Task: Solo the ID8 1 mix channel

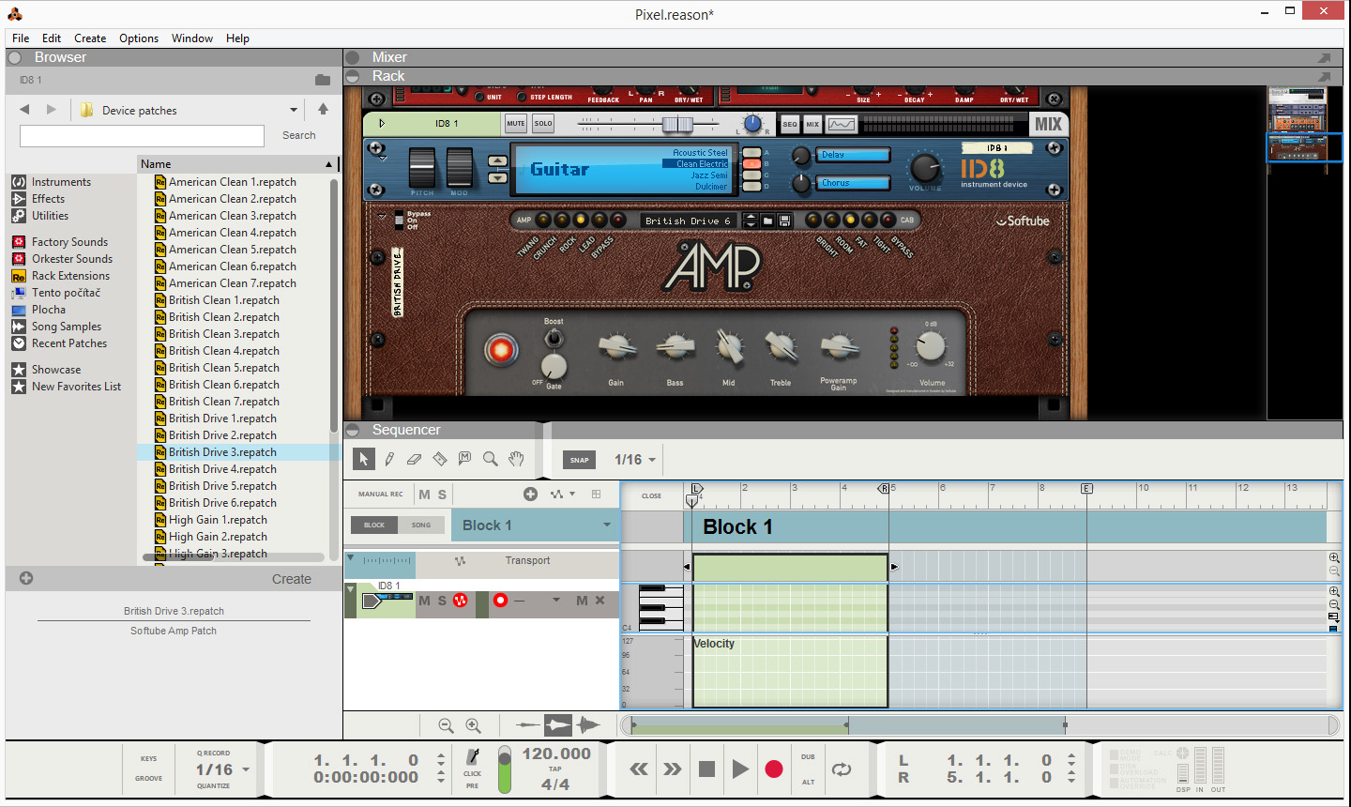Action: (x=543, y=124)
